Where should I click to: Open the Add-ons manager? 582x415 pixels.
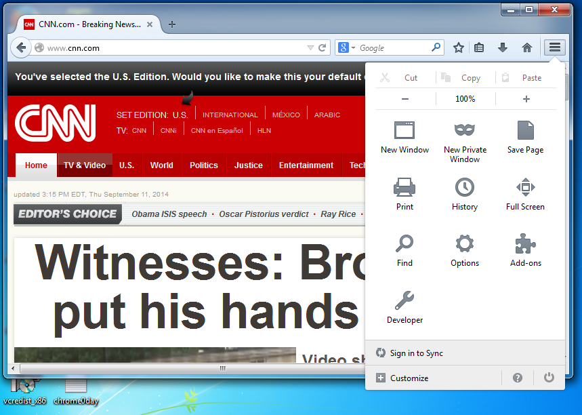pos(526,251)
